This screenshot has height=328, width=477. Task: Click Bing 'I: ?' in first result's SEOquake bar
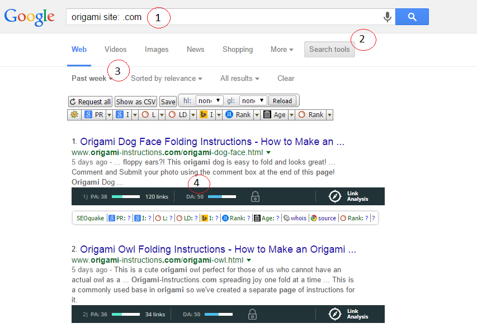click(210, 218)
